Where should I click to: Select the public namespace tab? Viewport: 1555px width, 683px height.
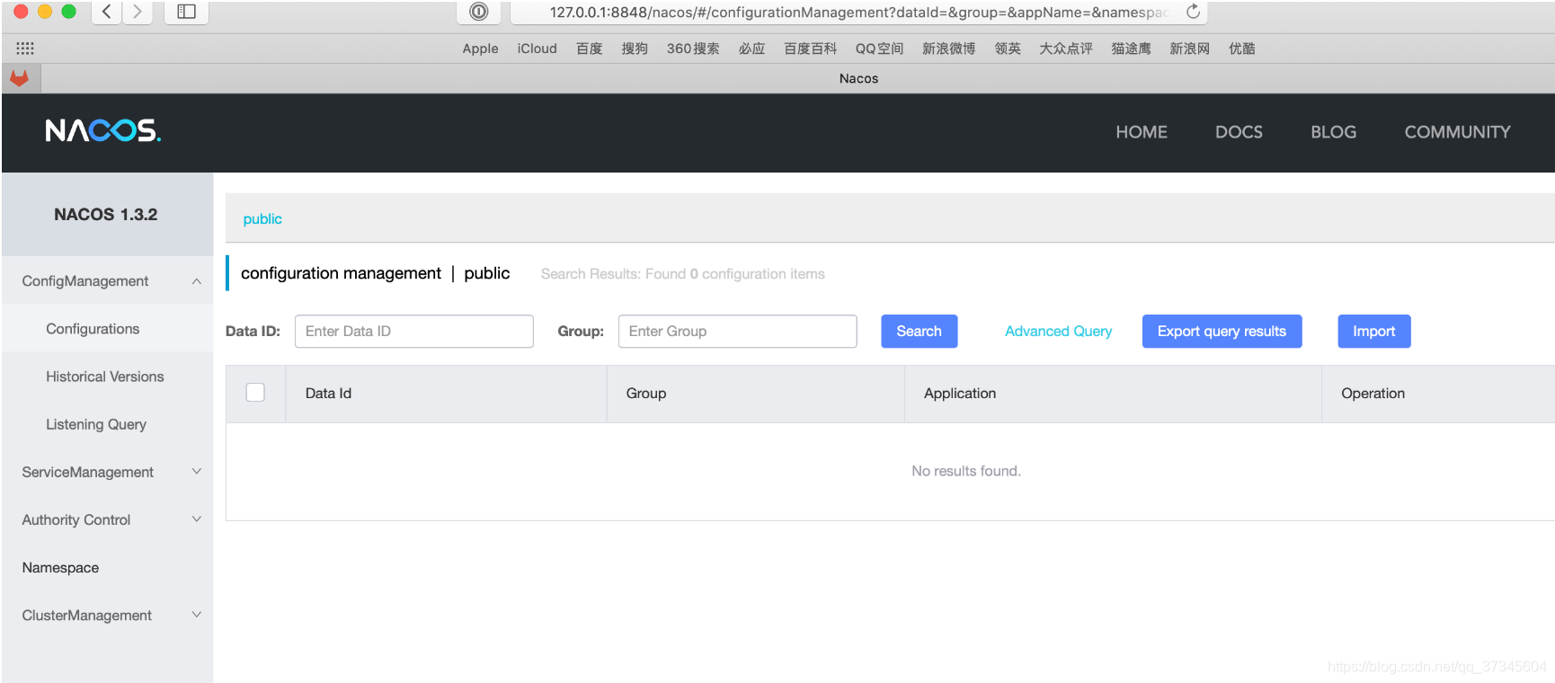coord(262,218)
